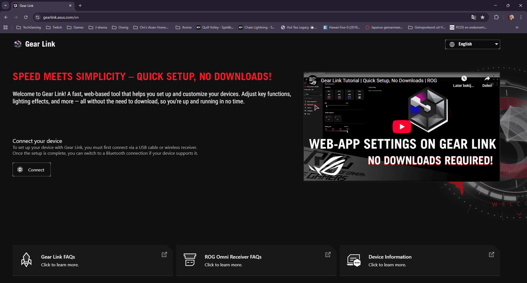The image size is (527, 283).
Task: Open the tab search dropdown arrow
Action: [5, 5]
